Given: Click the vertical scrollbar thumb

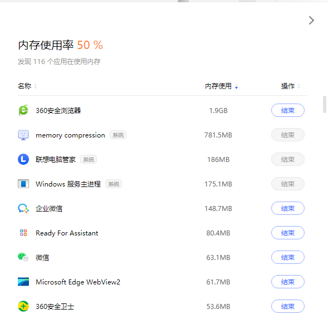Looking at the screenshot, I should point(325,104).
